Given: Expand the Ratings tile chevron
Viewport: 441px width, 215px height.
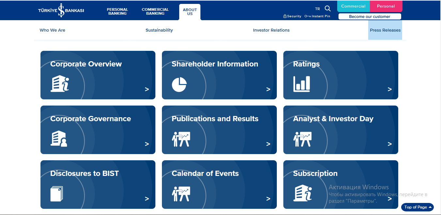Looking at the screenshot, I should tap(389, 89).
